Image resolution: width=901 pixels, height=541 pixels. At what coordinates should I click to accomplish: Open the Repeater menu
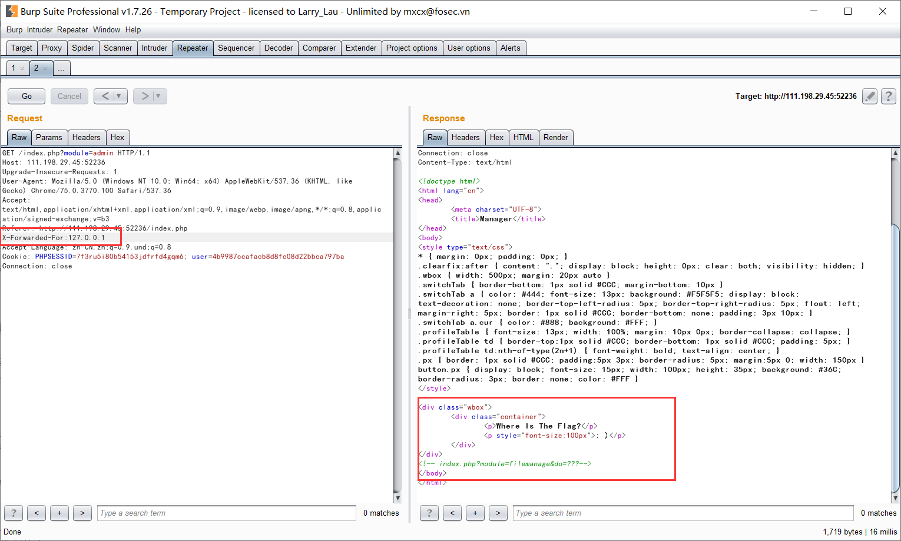72,29
